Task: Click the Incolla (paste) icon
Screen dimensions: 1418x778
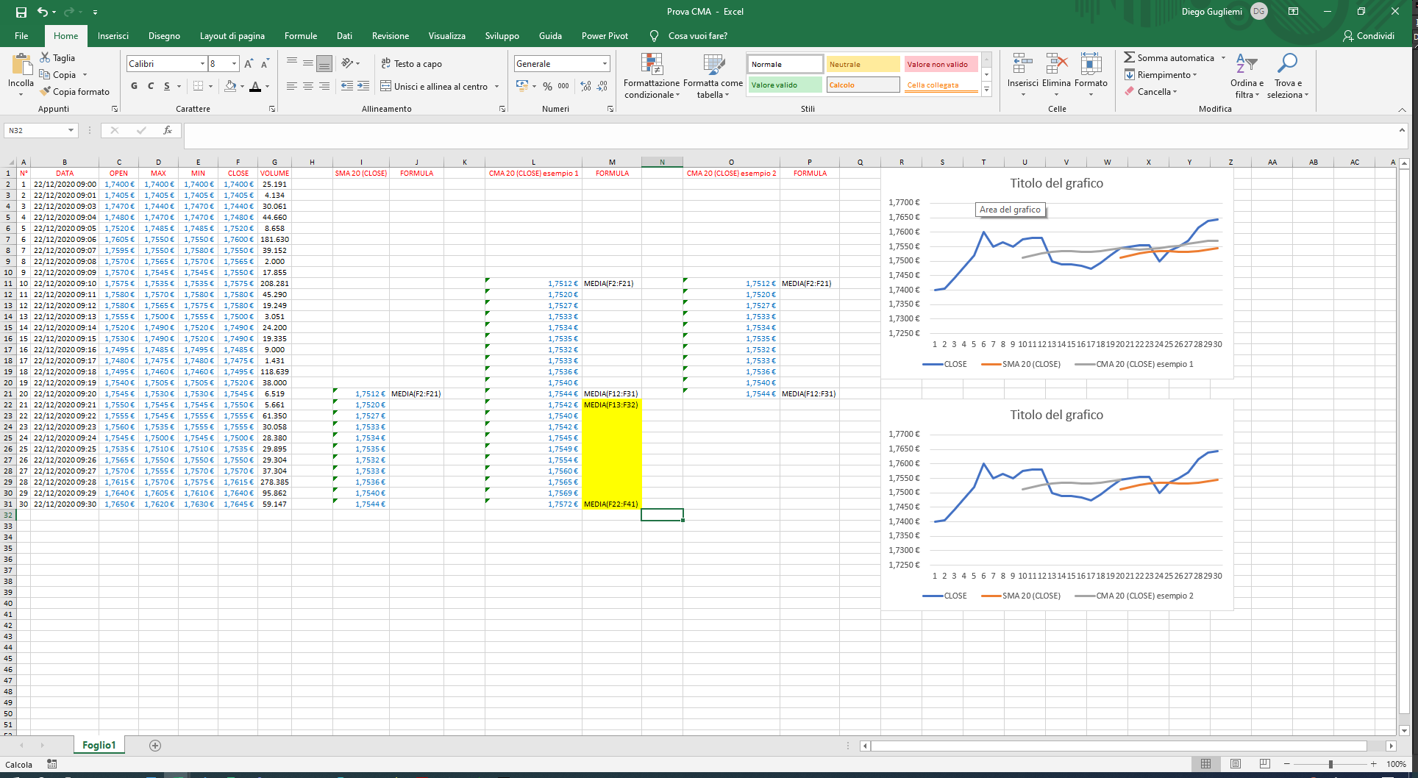Action: [21, 65]
